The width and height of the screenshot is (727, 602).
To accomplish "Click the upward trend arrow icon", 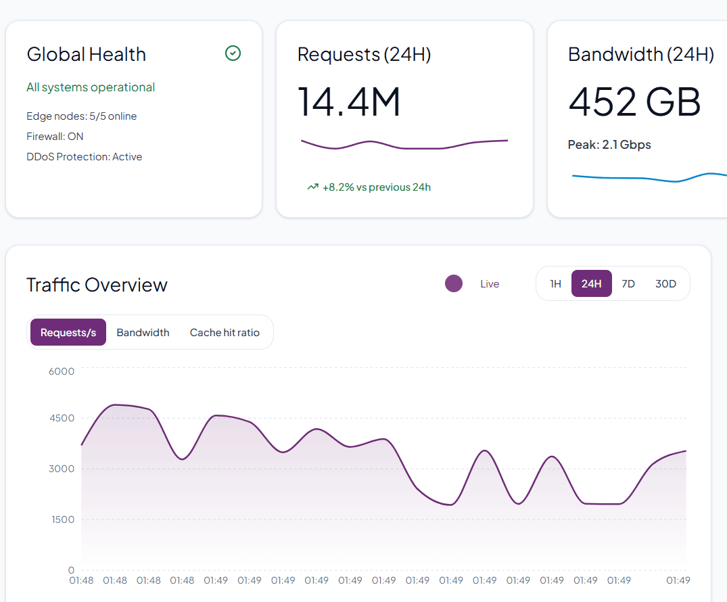I will pos(312,186).
